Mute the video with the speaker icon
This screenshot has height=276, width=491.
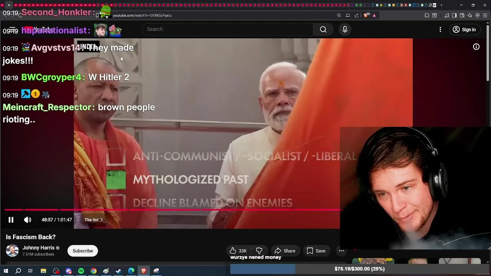pos(28,220)
